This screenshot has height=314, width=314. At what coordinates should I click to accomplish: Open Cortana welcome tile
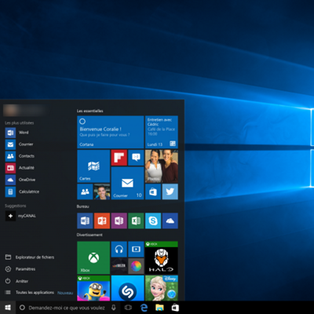(x=111, y=132)
